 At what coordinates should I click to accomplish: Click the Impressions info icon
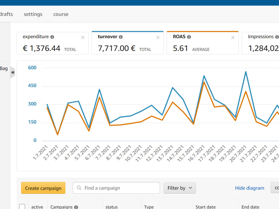coord(277,37)
